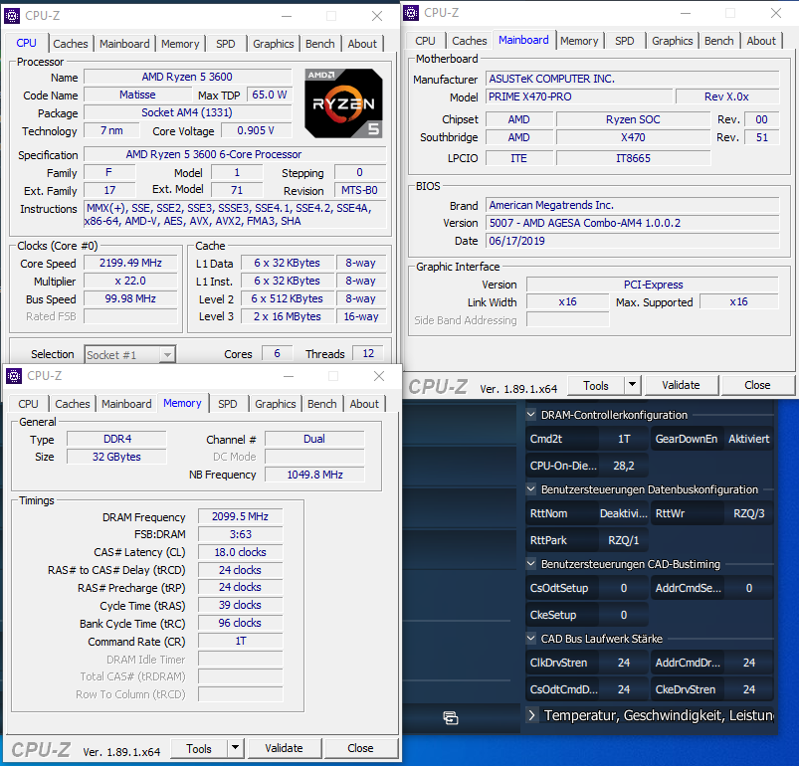Click the Ryzen 5 processor logo
This screenshot has width=799, height=766.
(343, 103)
